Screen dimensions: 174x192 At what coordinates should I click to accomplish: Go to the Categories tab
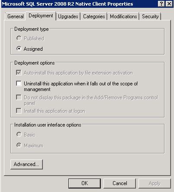click(94, 16)
